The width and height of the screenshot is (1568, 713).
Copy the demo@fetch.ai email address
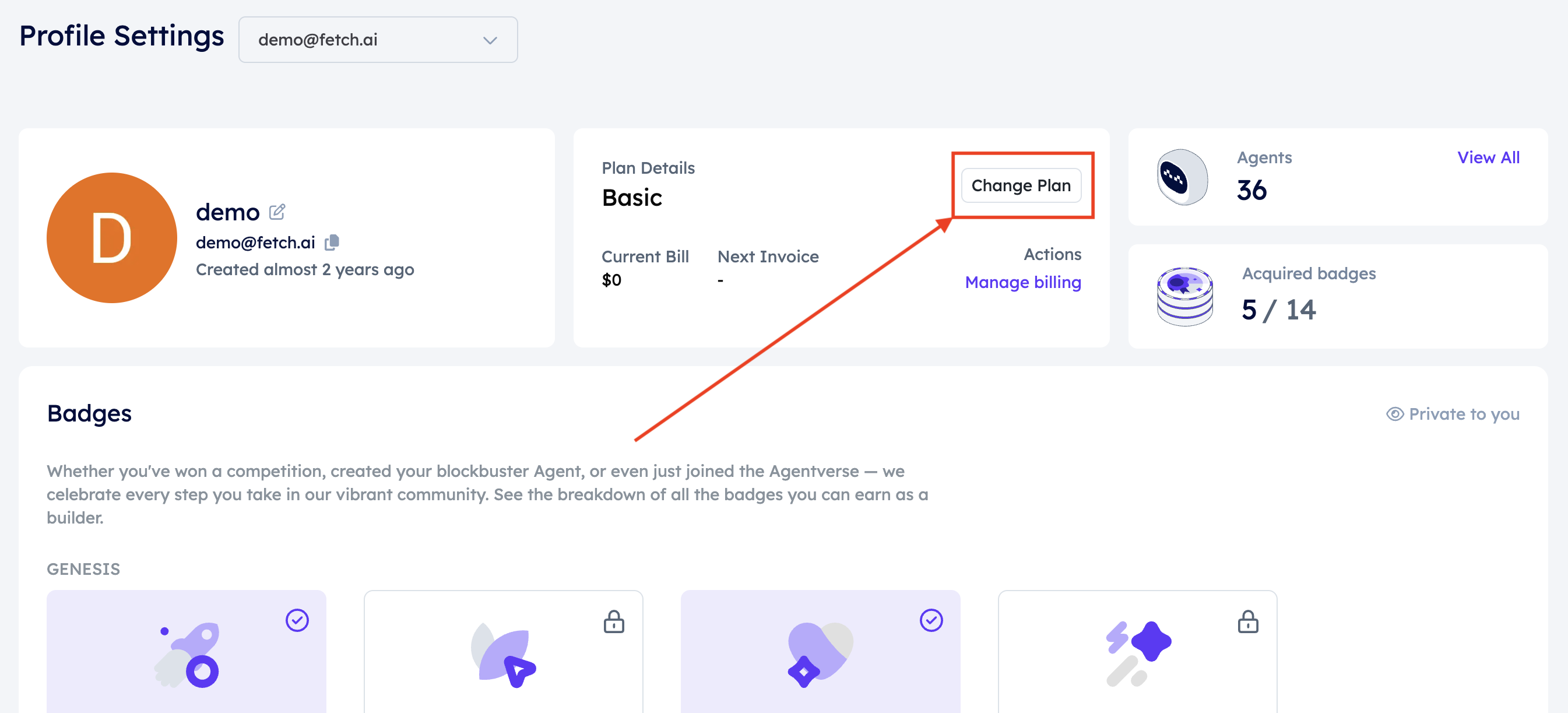332,243
